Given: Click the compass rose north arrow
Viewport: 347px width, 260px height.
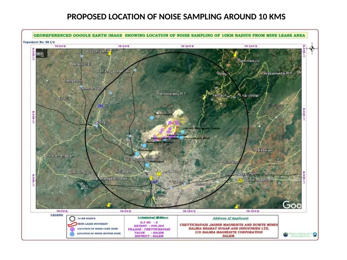Looking at the screenshot, I should (x=312, y=48).
